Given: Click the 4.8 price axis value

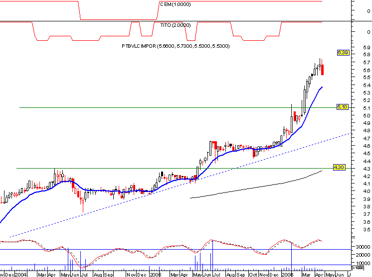Looking at the screenshot, I should click(x=367, y=131).
